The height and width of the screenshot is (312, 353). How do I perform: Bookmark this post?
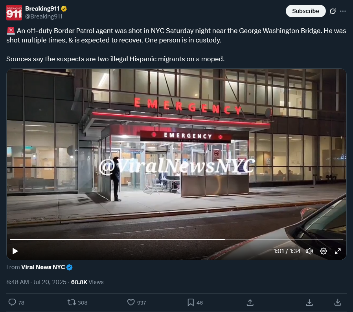point(191,302)
